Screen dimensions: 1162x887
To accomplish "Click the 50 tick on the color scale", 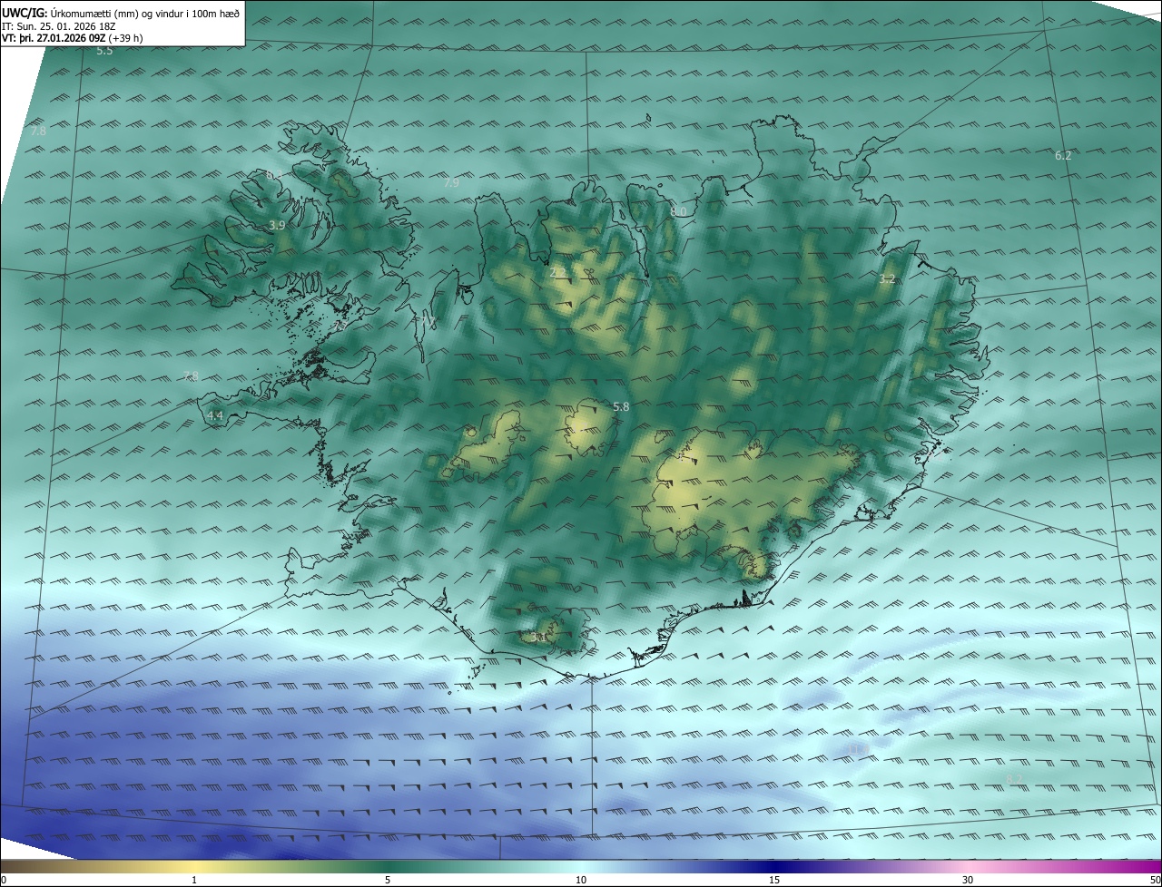I will [x=1155, y=880].
